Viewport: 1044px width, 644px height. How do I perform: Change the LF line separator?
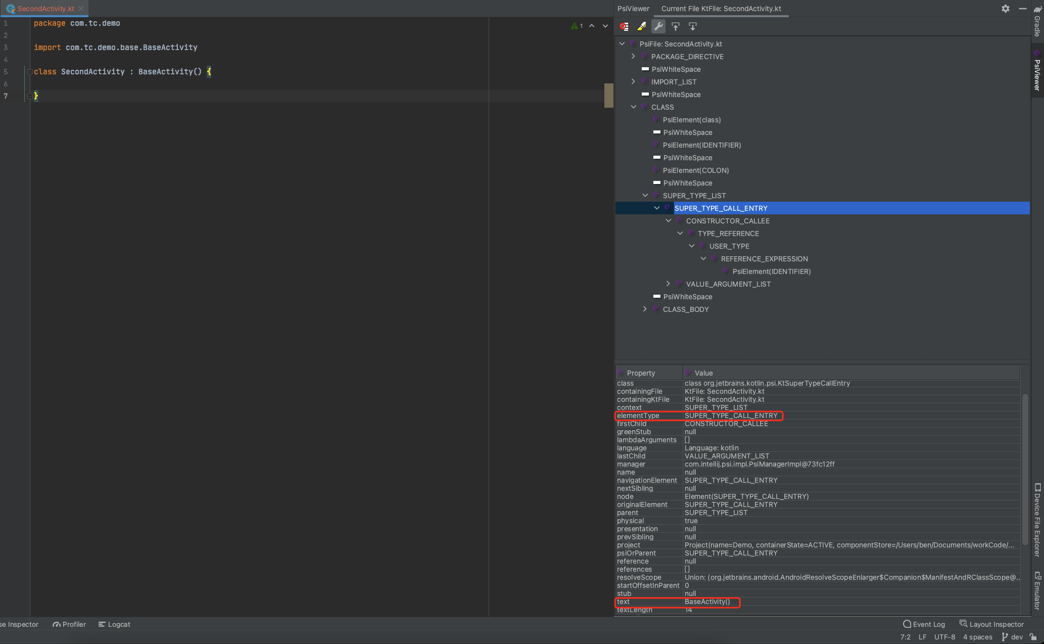tap(922, 637)
